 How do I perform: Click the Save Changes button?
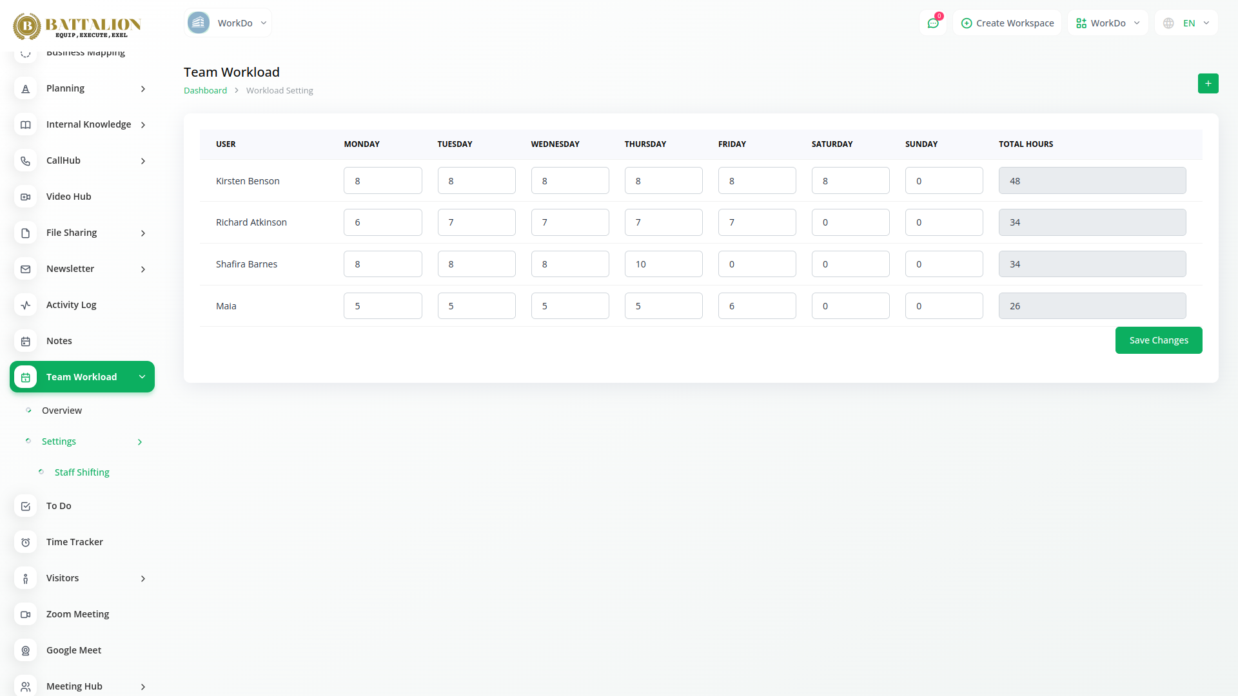click(x=1158, y=340)
